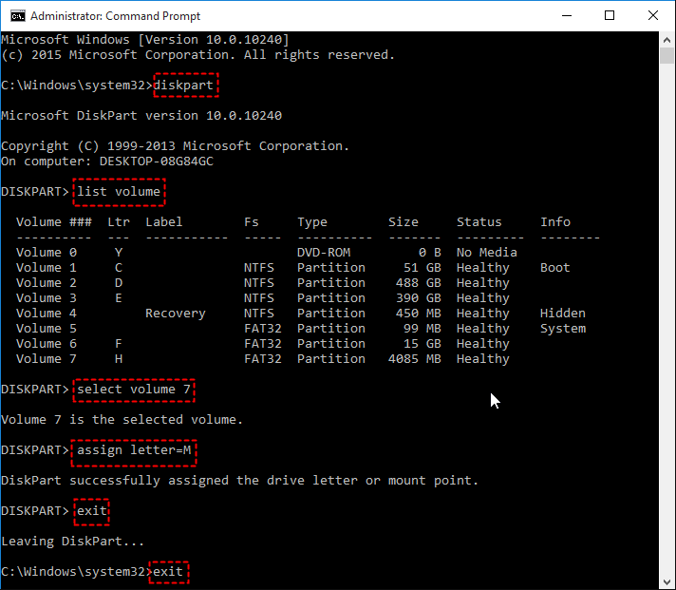The width and height of the screenshot is (676, 590).
Task: Click the 'Type' column header
Action: [312, 222]
